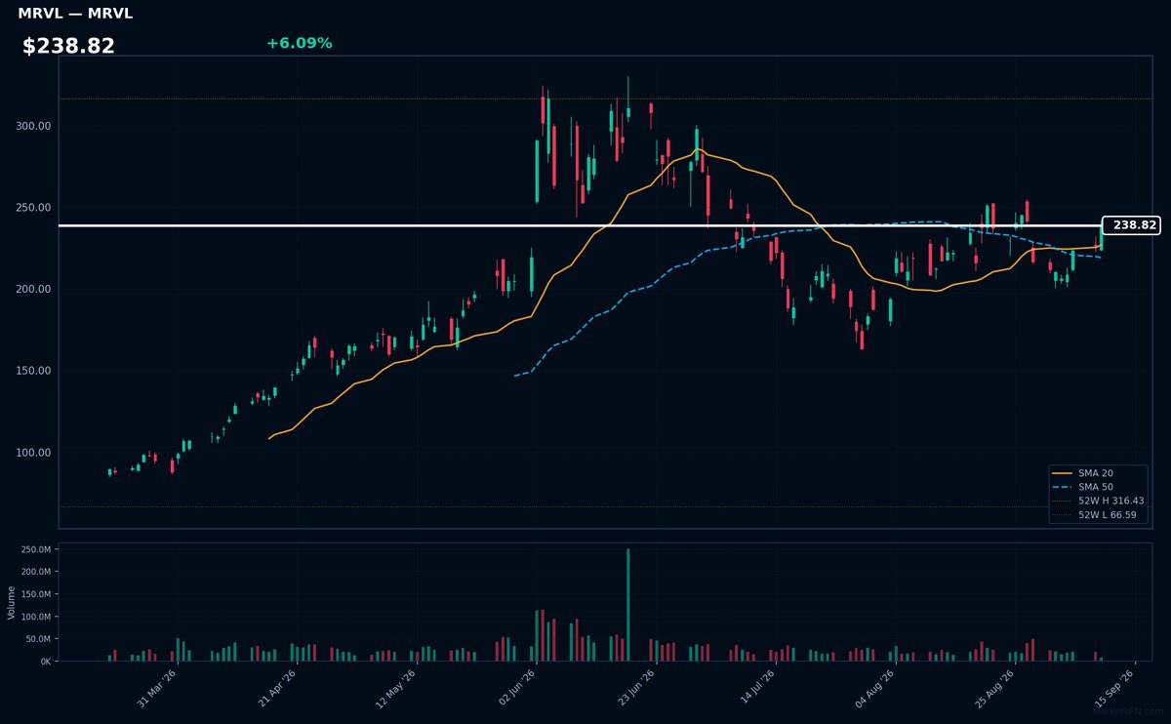Click the 23 Jun '26 date label
This screenshot has width=1171, height=724.
click(x=637, y=687)
